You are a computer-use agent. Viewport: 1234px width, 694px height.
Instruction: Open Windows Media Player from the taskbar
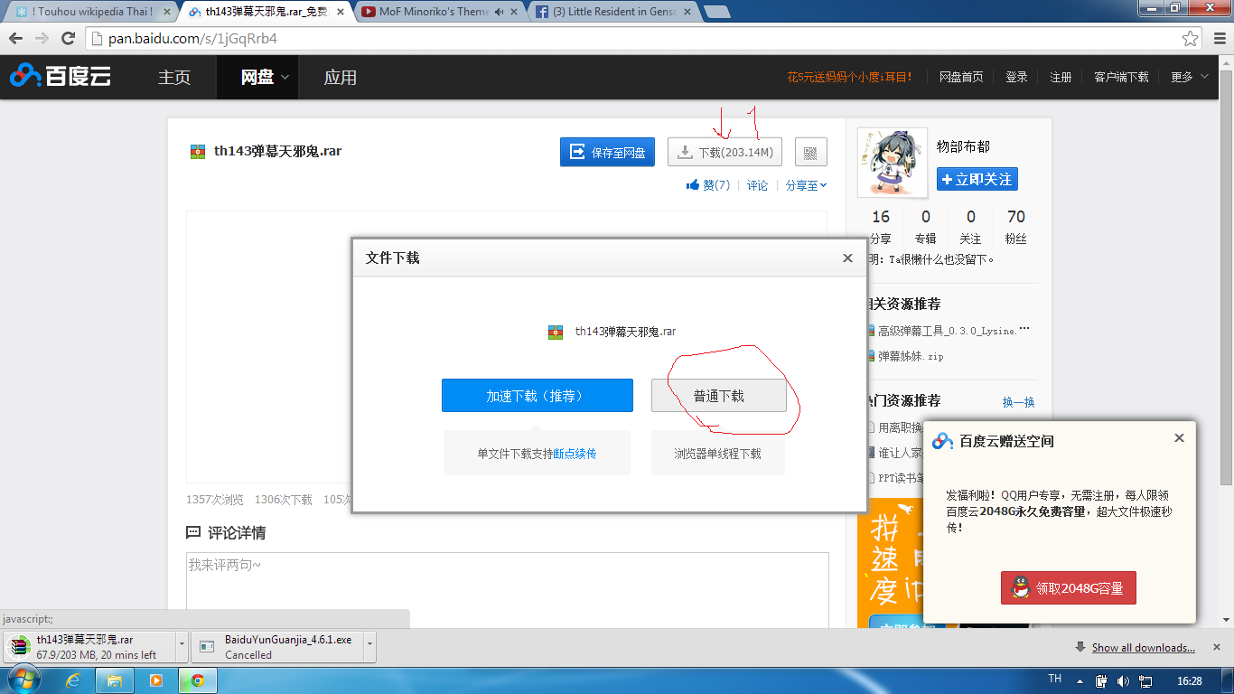pos(156,680)
